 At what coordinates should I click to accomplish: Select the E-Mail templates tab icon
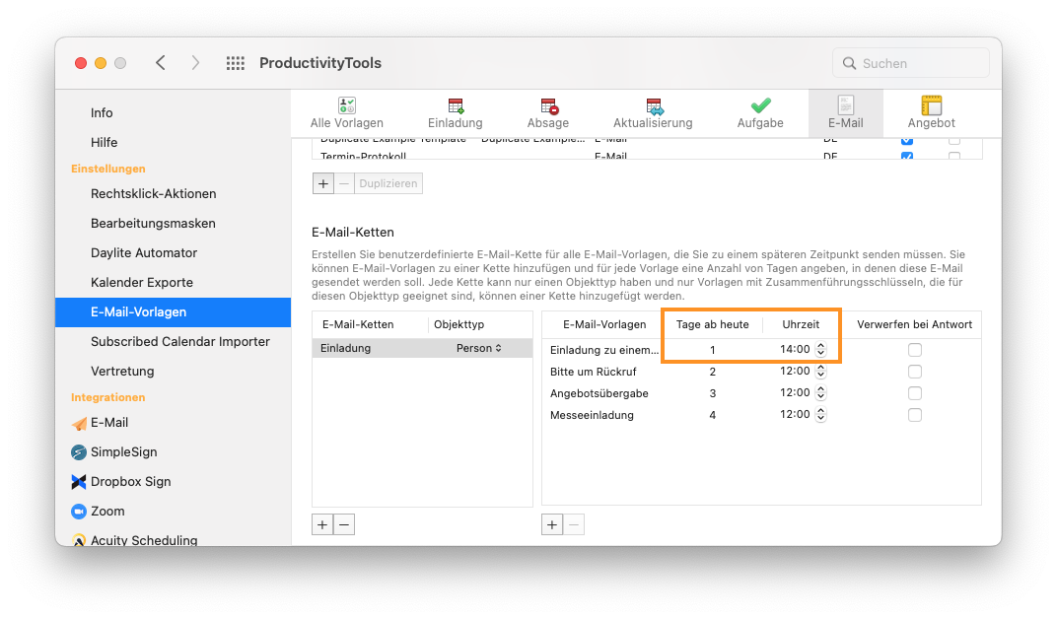pyautogui.click(x=845, y=105)
